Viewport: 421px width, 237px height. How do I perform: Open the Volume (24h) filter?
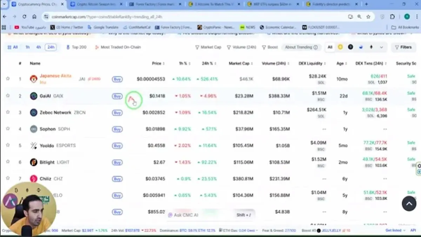241,47
